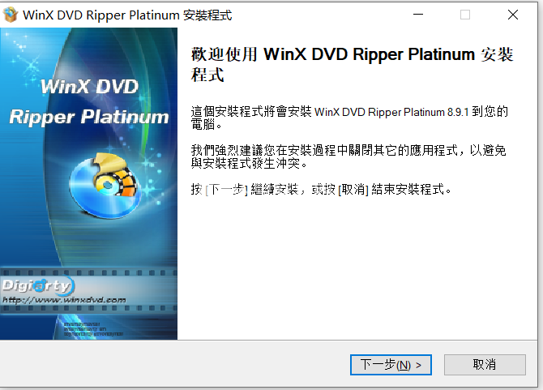Screen dimensions: 543x390
Task: Click the small print at banner bottom
Action: click(x=93, y=328)
